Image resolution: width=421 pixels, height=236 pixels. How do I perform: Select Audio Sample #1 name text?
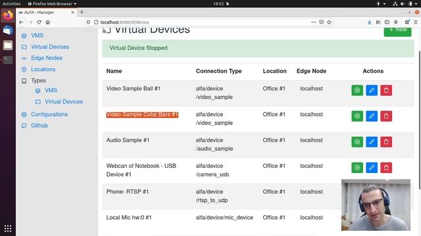(x=128, y=140)
